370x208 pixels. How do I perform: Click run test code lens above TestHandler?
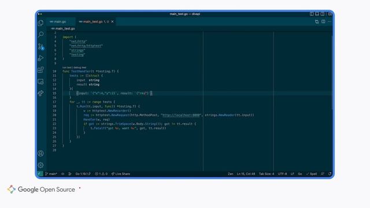click(x=67, y=68)
